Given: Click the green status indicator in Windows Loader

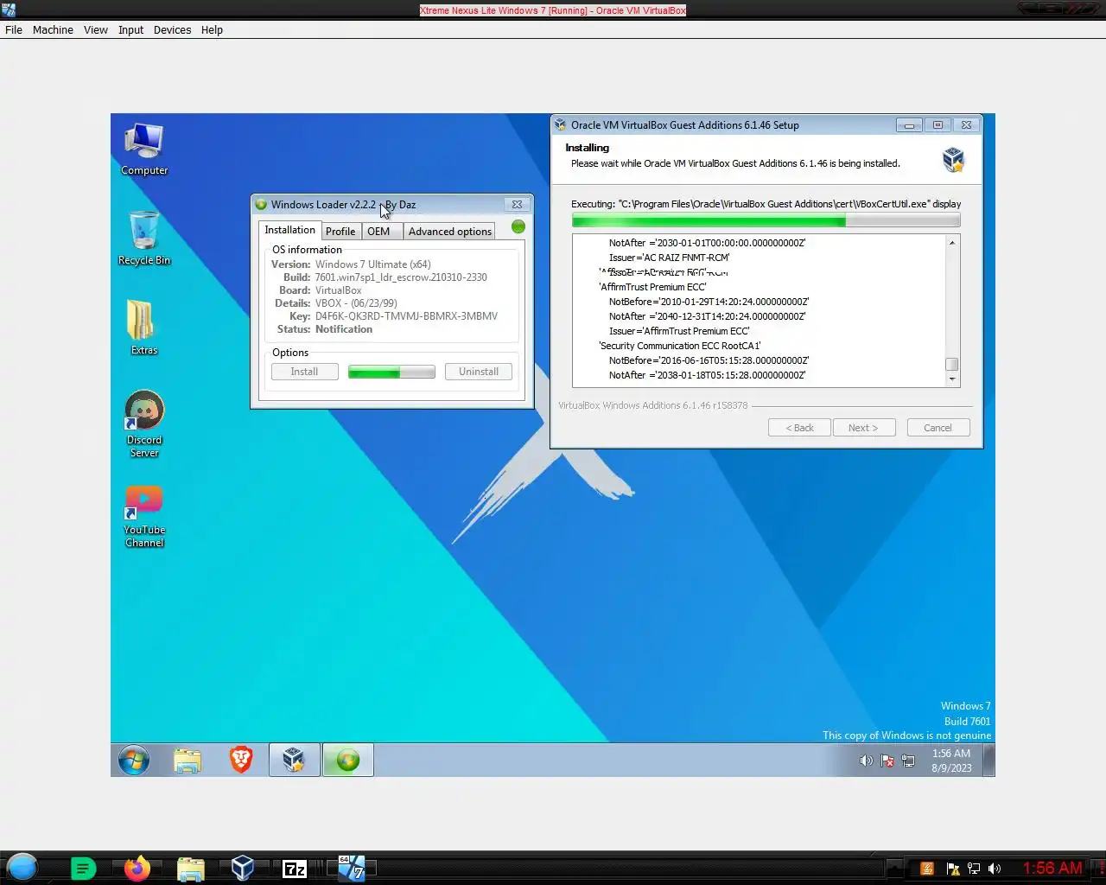Looking at the screenshot, I should [x=518, y=226].
